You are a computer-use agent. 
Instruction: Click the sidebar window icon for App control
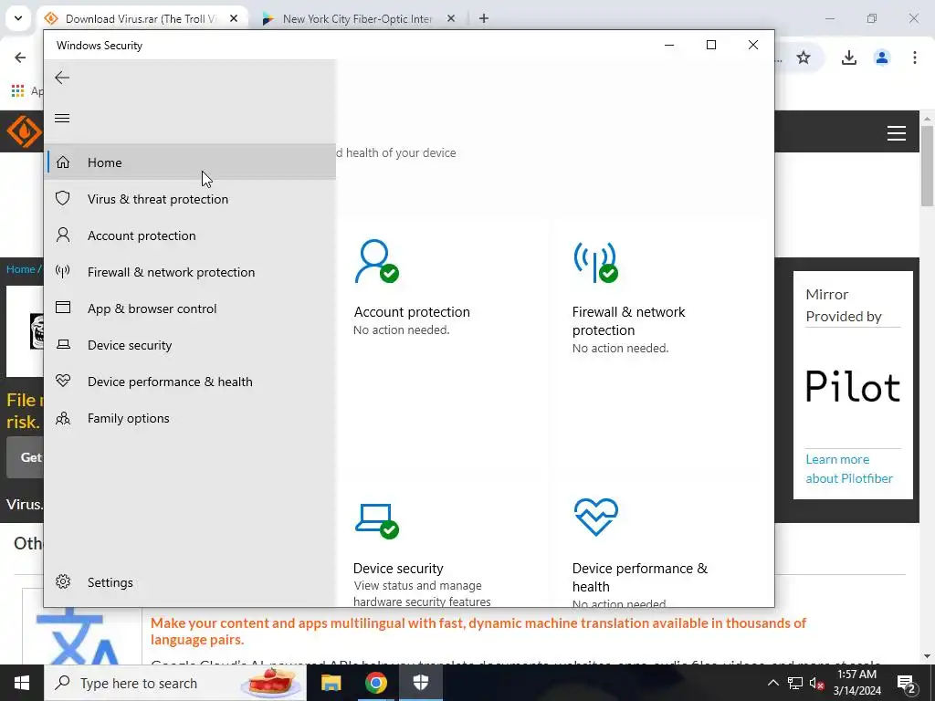click(x=63, y=308)
